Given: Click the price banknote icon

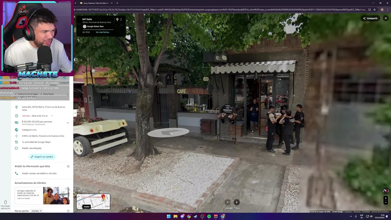Looking at the screenshot, I should (x=16, y=123).
